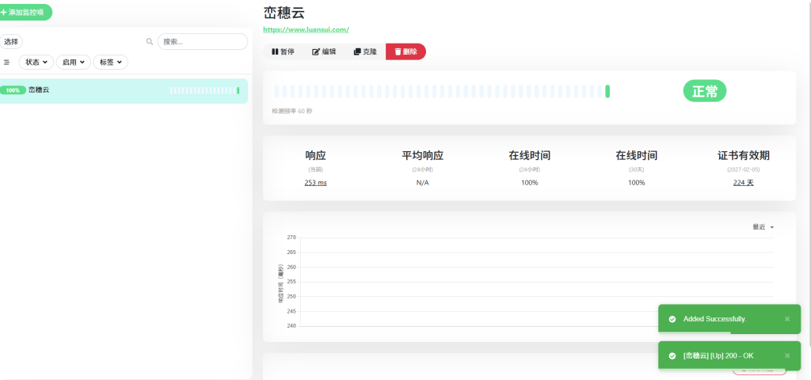
Task: Click the checkmark icon in 200 - OK toast
Action: 672,355
